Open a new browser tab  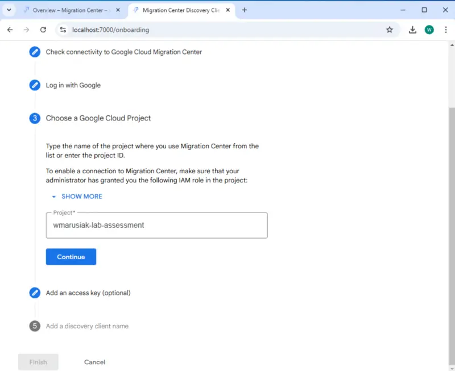(245, 10)
